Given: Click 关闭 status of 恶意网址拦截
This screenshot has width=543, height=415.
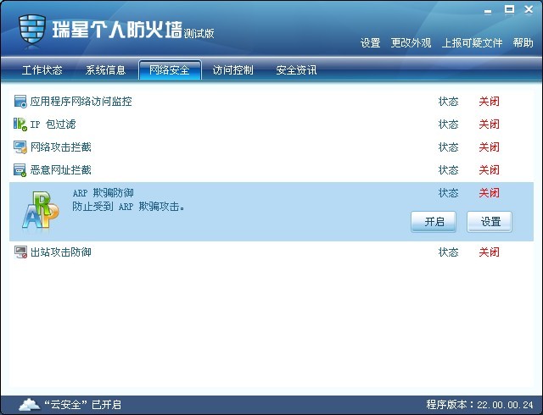Looking at the screenshot, I should tap(489, 170).
